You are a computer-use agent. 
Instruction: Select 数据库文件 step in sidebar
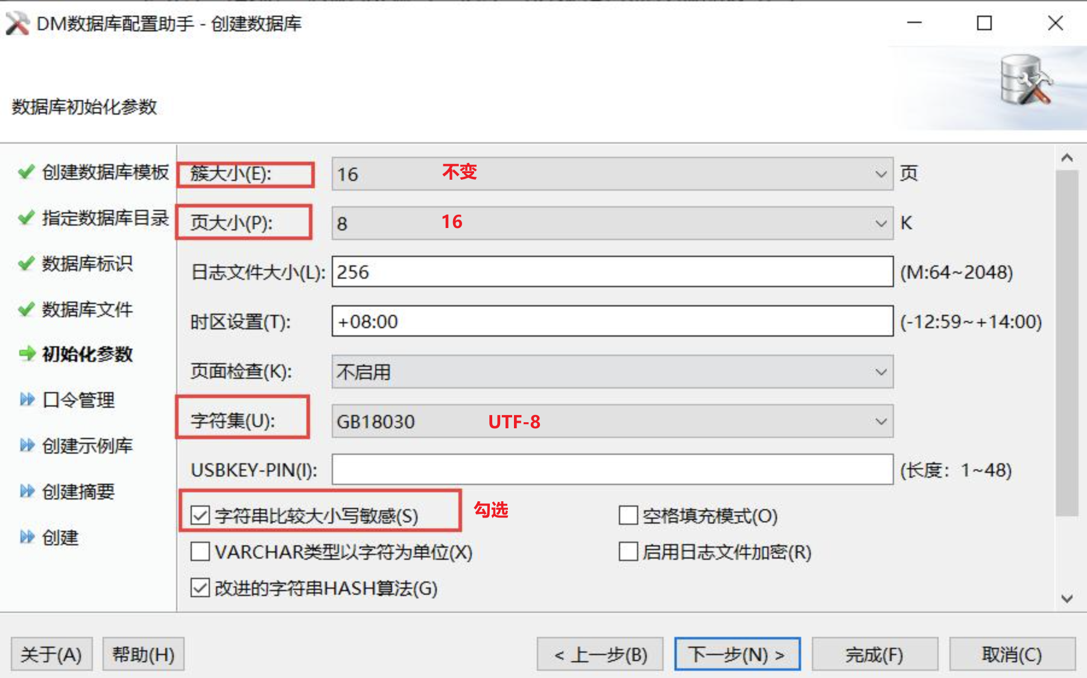pyautogui.click(x=87, y=309)
